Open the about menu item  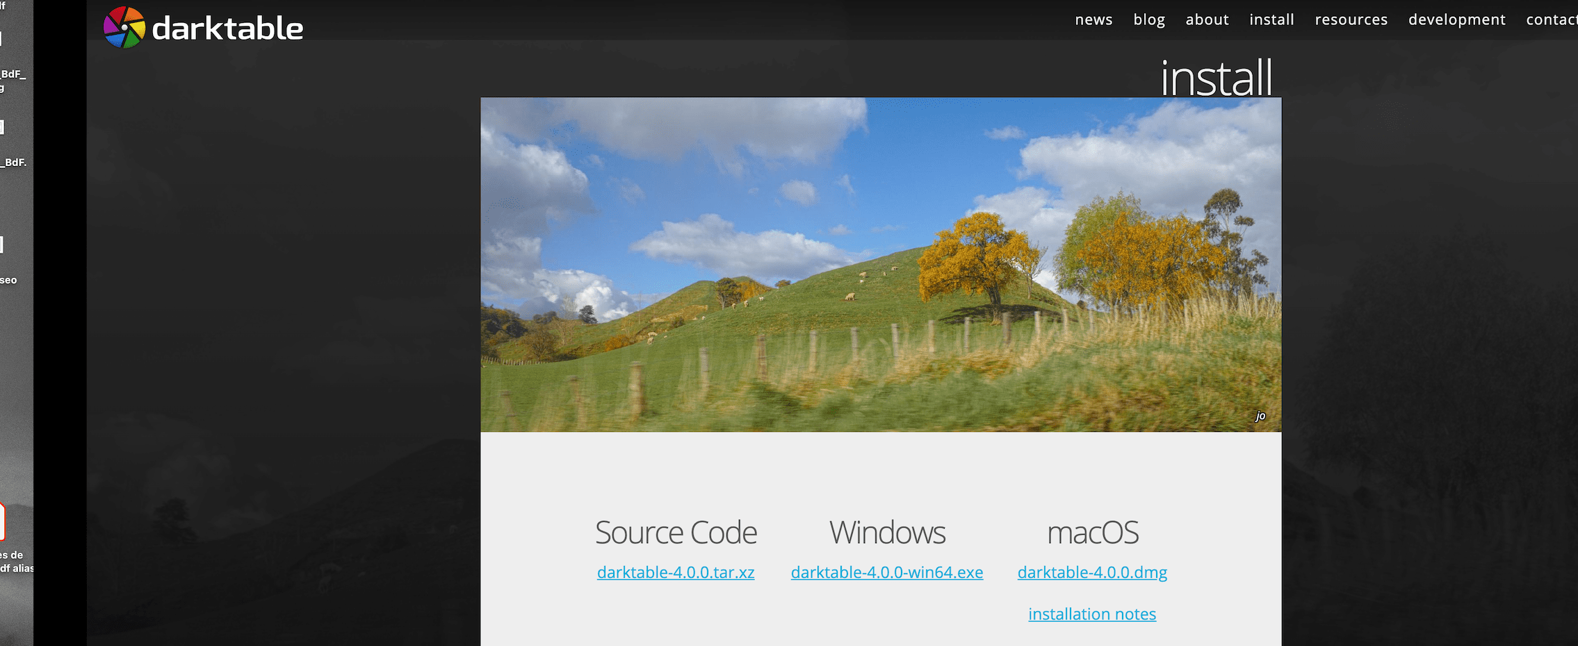(1207, 19)
